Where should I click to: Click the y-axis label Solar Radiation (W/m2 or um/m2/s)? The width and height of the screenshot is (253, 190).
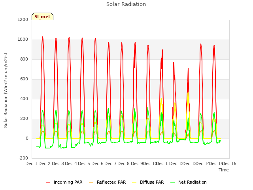point(6,90)
